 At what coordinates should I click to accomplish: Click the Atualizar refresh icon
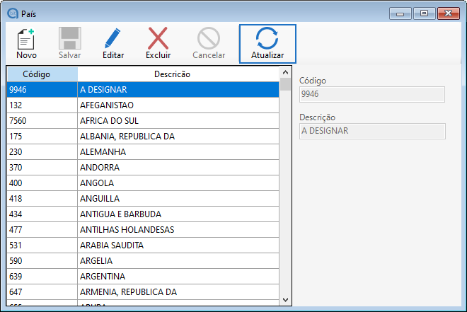267,39
